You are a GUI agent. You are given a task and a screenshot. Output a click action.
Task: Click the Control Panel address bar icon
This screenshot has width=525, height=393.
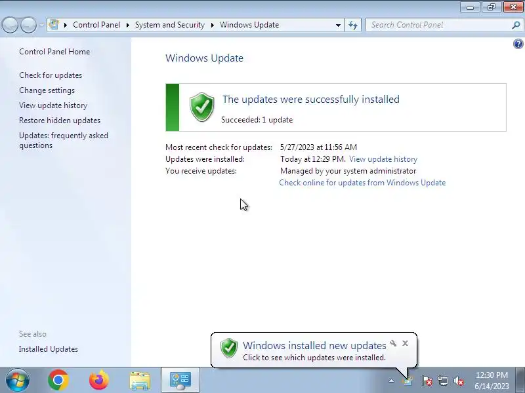[x=54, y=25]
